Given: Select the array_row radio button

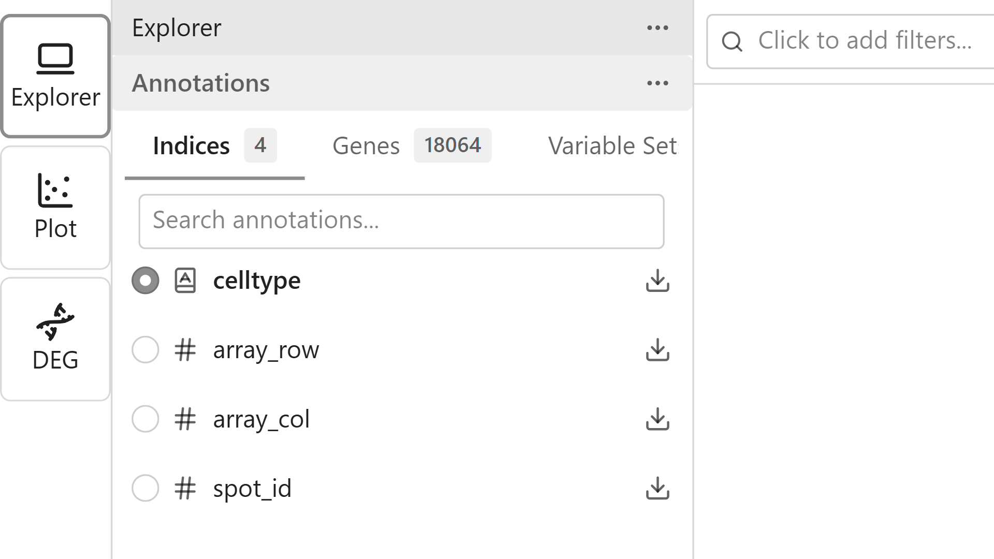Looking at the screenshot, I should [x=145, y=350].
